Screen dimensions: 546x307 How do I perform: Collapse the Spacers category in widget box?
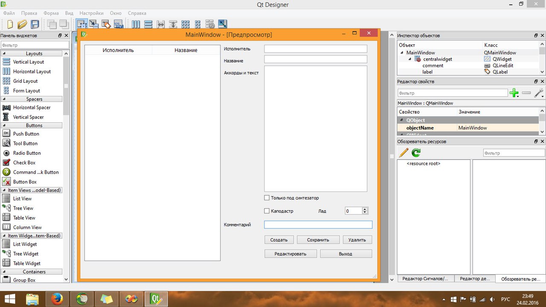(x=4, y=99)
